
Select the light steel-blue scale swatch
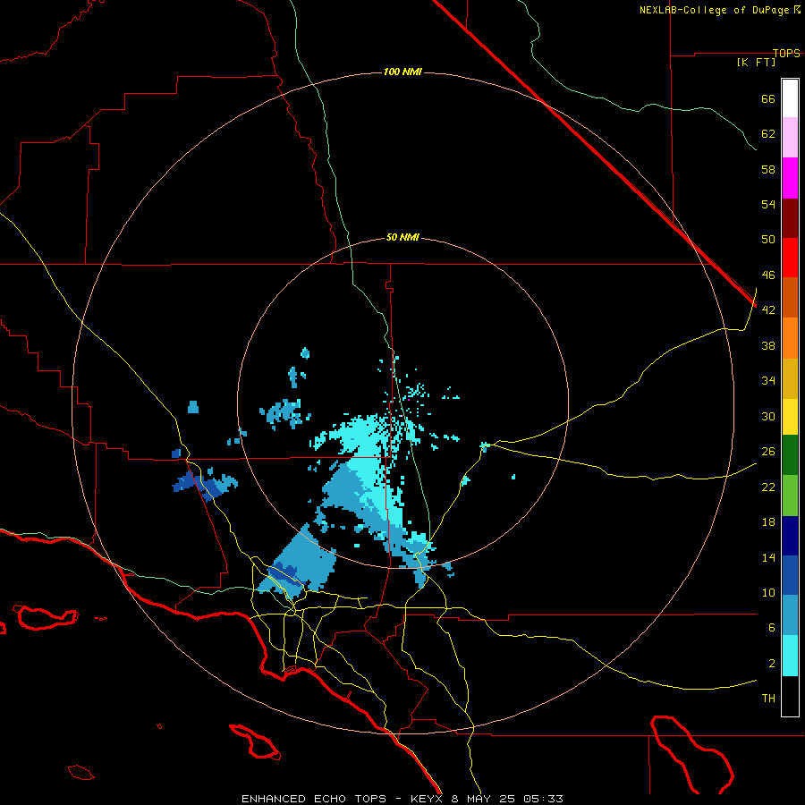(790, 615)
